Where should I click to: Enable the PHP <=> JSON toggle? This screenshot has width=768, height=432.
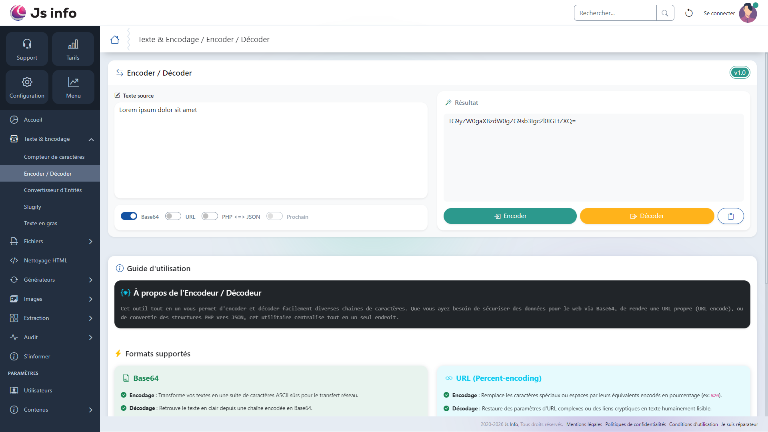click(210, 216)
